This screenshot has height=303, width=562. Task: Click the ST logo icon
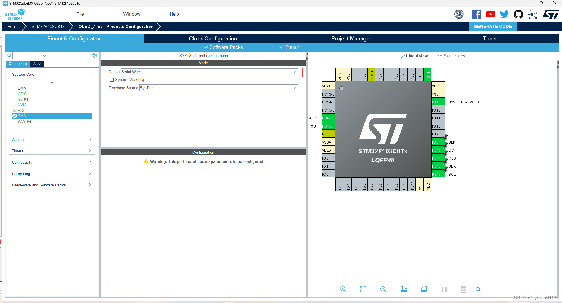[551, 14]
